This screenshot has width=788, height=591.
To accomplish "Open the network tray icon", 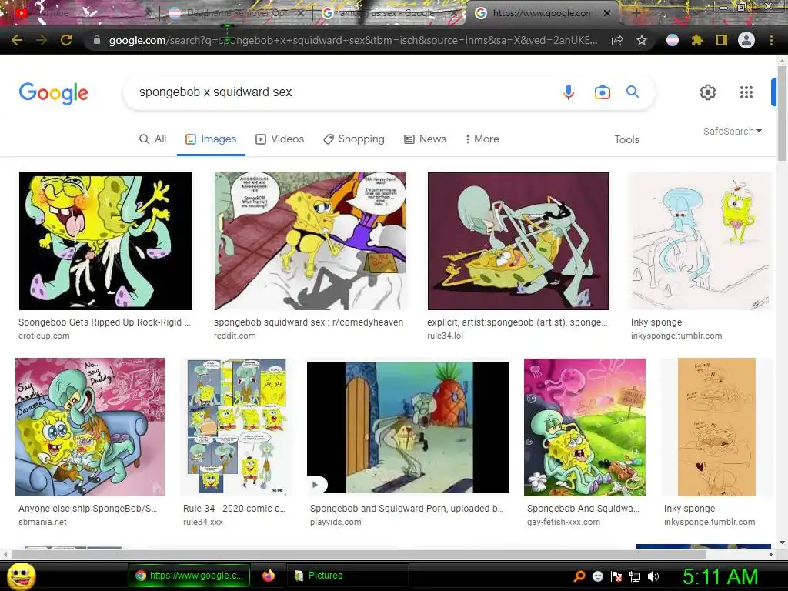I will point(635,576).
